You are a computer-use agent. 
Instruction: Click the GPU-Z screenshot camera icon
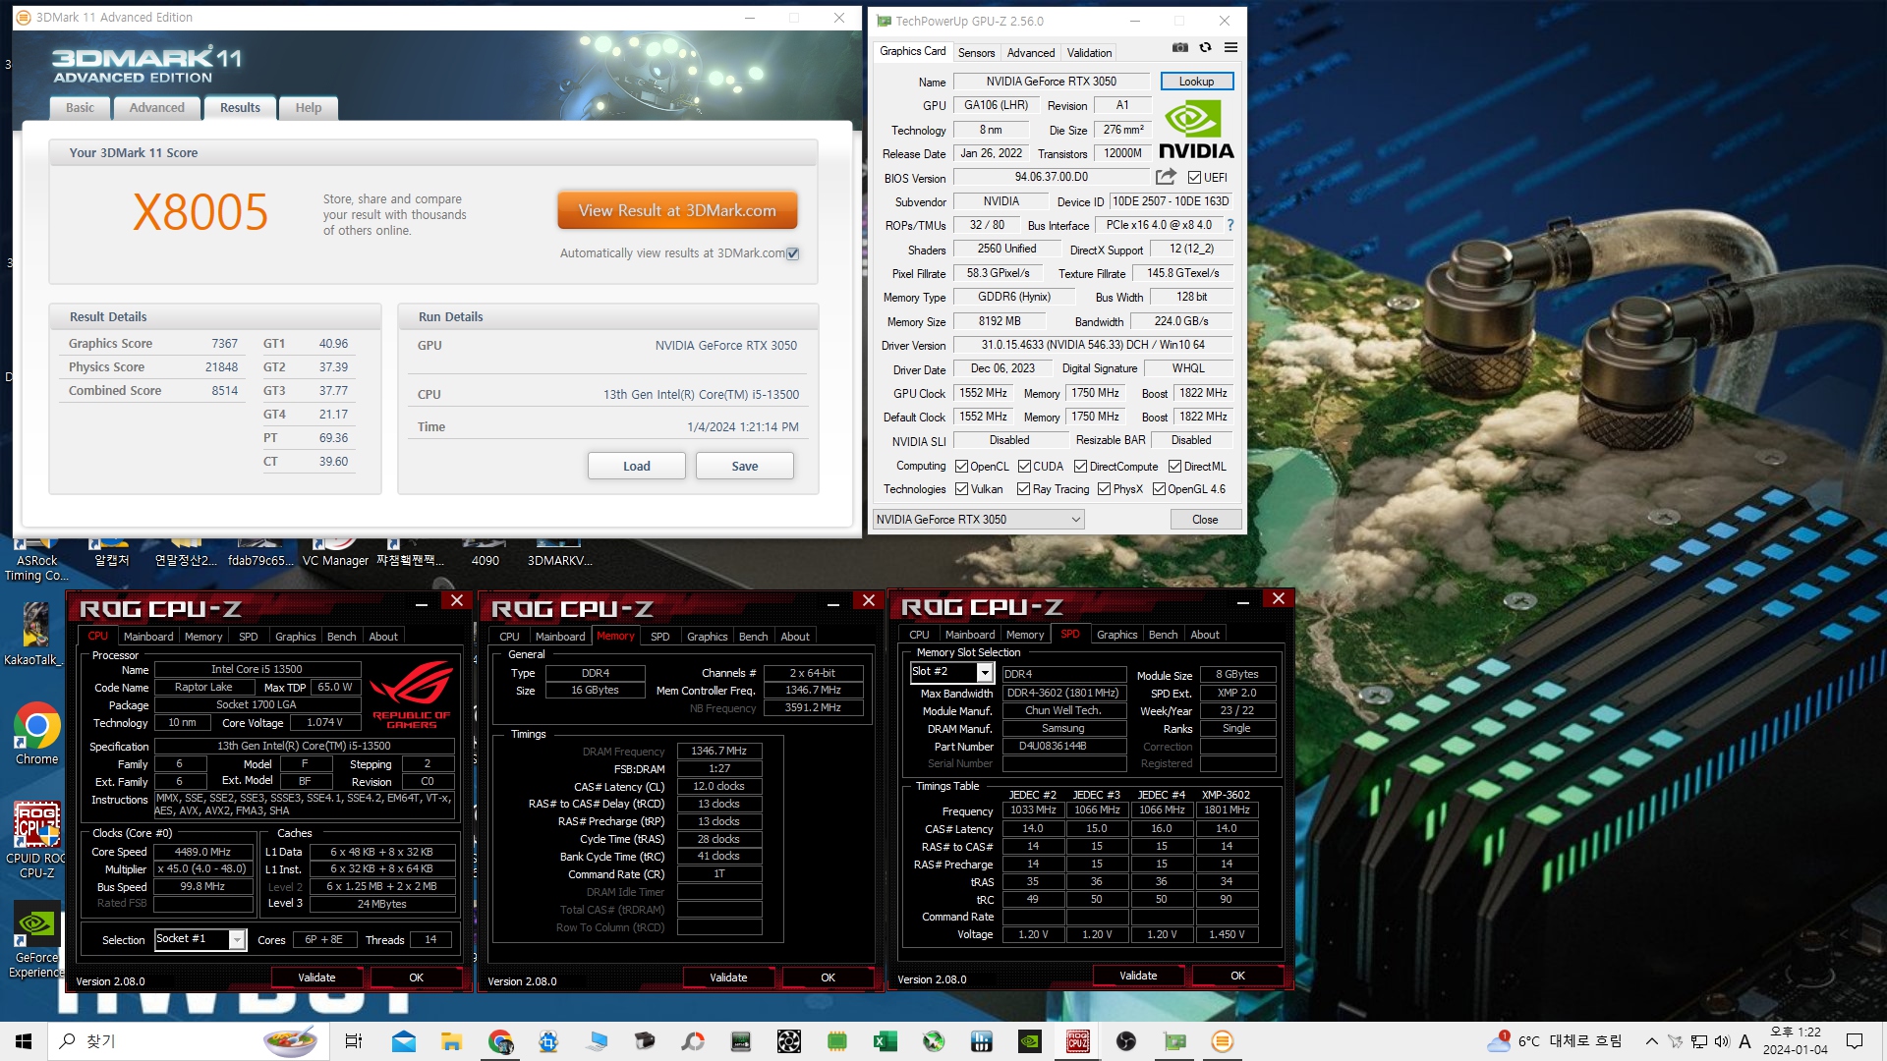(1180, 47)
